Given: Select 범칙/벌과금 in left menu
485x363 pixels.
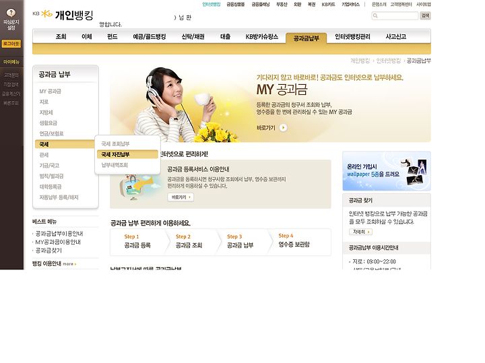Looking at the screenshot, I should coord(51,176).
